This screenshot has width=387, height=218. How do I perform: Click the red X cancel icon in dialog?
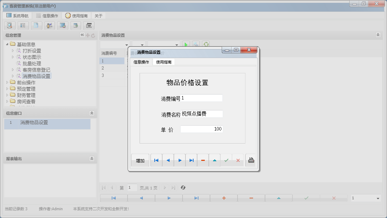tap(238, 160)
